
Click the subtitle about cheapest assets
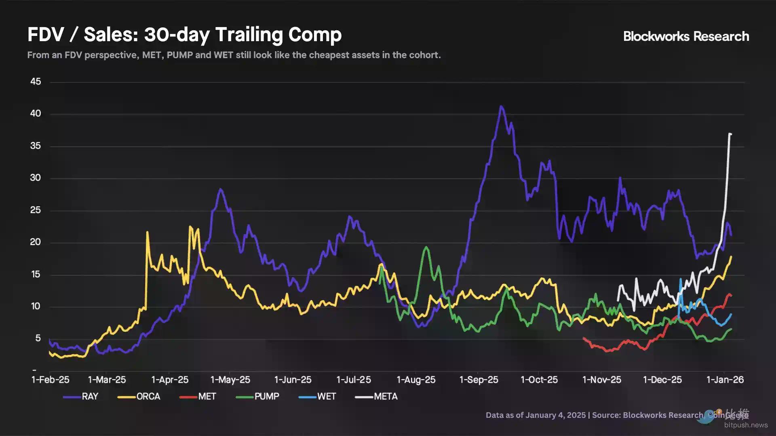234,55
